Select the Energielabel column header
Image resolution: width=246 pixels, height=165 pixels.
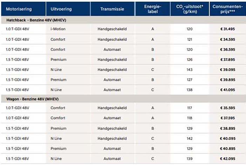[153, 9]
